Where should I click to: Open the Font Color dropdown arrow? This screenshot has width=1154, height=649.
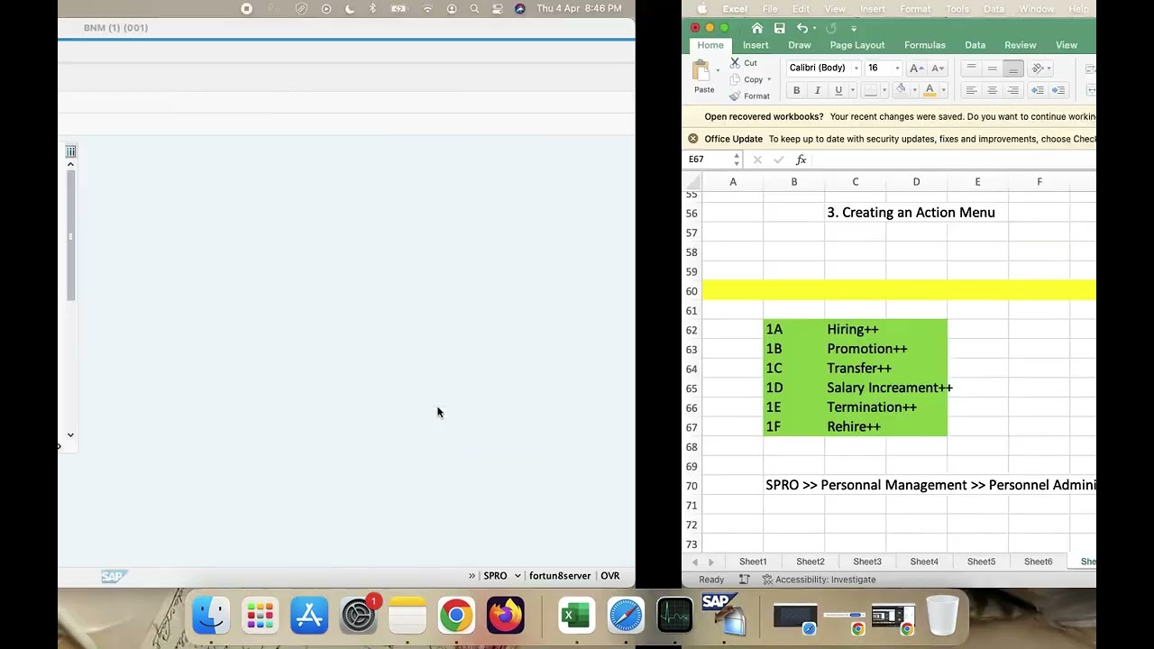pos(943,90)
